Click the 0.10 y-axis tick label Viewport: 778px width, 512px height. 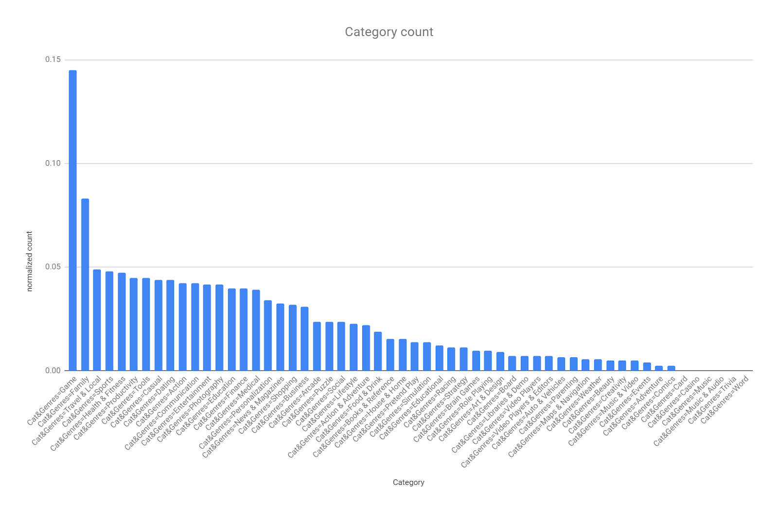pyautogui.click(x=53, y=163)
